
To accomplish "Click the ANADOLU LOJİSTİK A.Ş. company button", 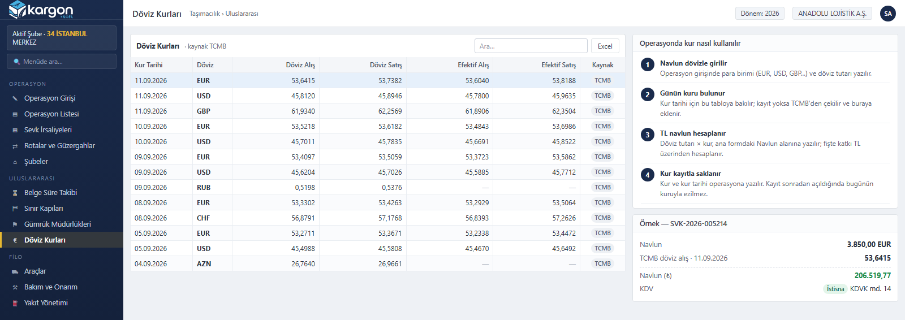I will pyautogui.click(x=832, y=14).
